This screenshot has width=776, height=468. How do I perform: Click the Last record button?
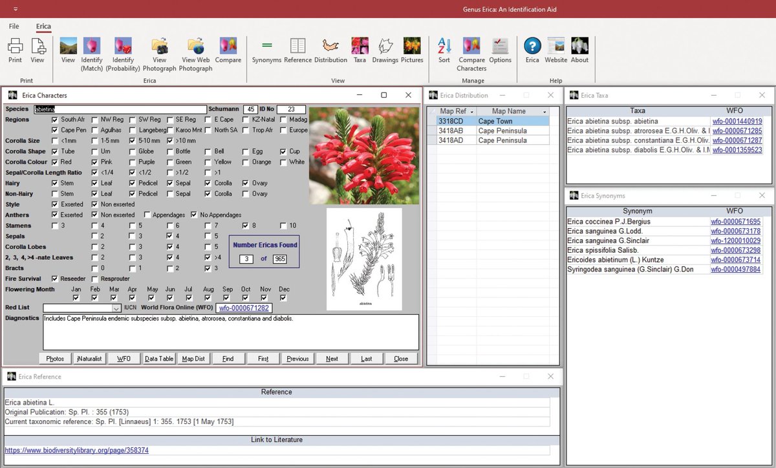367,359
